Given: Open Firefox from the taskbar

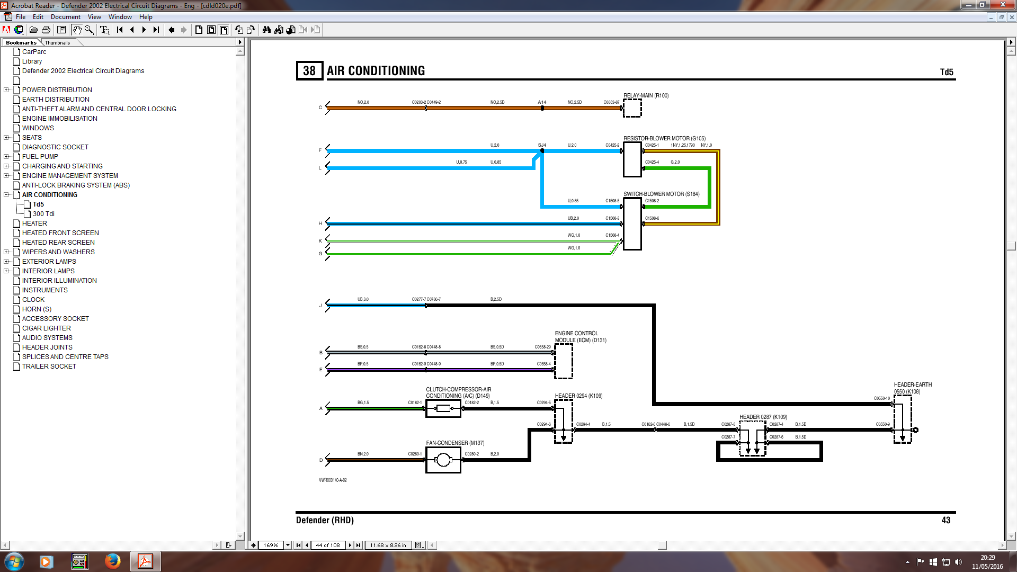Looking at the screenshot, I should 112,561.
